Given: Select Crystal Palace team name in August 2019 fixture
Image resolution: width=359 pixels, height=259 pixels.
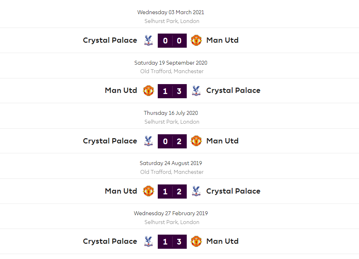Looking at the screenshot, I should pyautogui.click(x=233, y=191).
